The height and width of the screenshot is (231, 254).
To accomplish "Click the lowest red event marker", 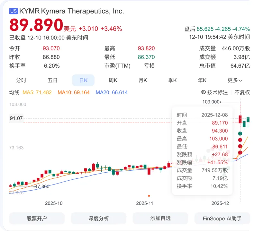I will coord(240,153).
